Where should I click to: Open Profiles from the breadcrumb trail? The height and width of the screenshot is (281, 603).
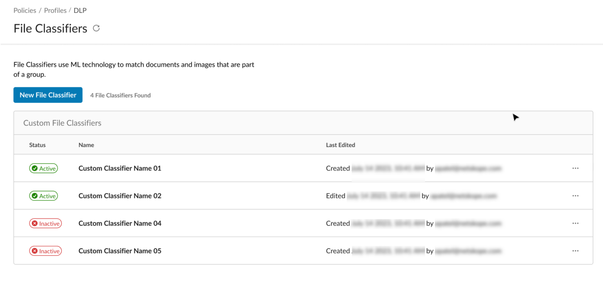[55, 10]
